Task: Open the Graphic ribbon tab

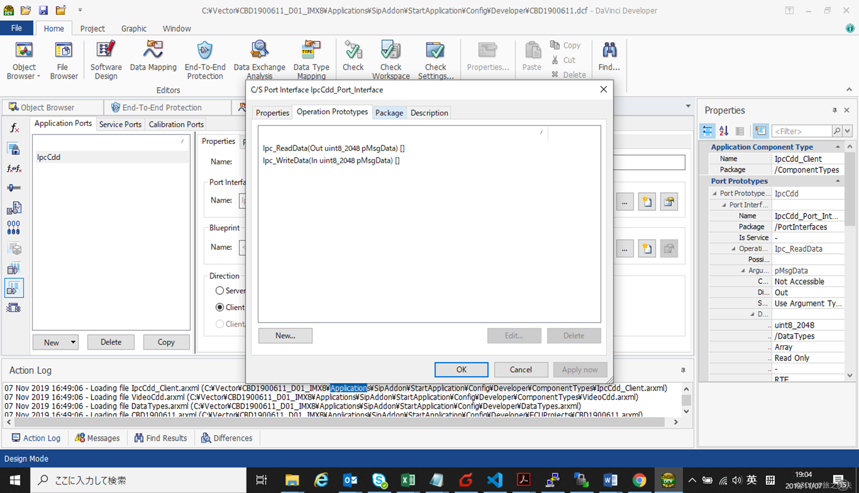Action: (133, 29)
